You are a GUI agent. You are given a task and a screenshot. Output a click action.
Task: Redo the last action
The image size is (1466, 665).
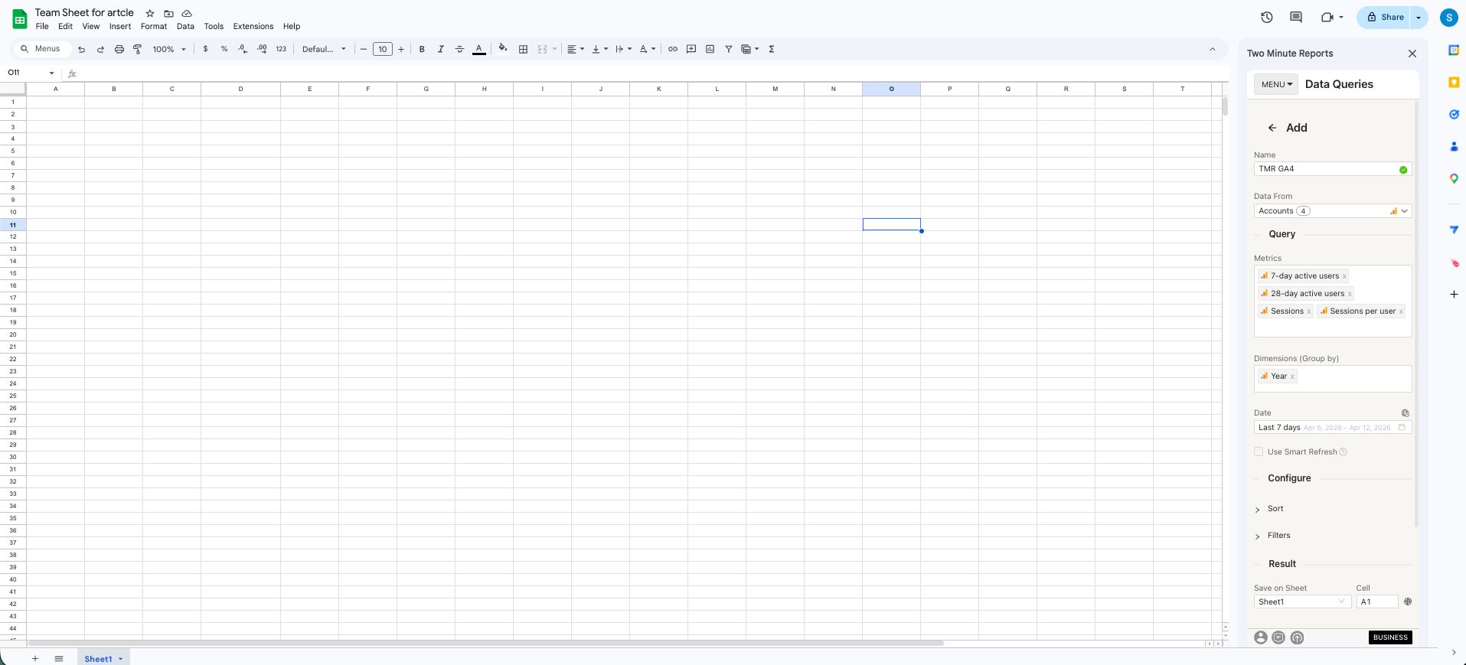[x=100, y=49]
